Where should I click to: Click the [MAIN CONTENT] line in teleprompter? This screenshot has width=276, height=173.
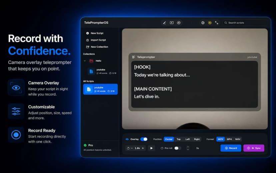click(153, 89)
